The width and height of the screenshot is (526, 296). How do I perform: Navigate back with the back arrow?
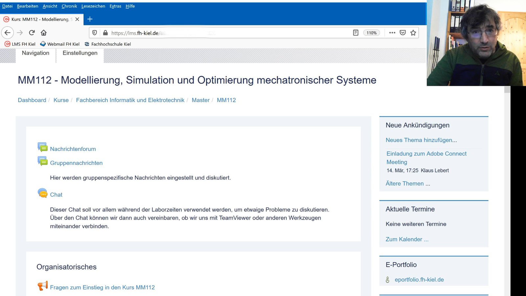point(8,33)
